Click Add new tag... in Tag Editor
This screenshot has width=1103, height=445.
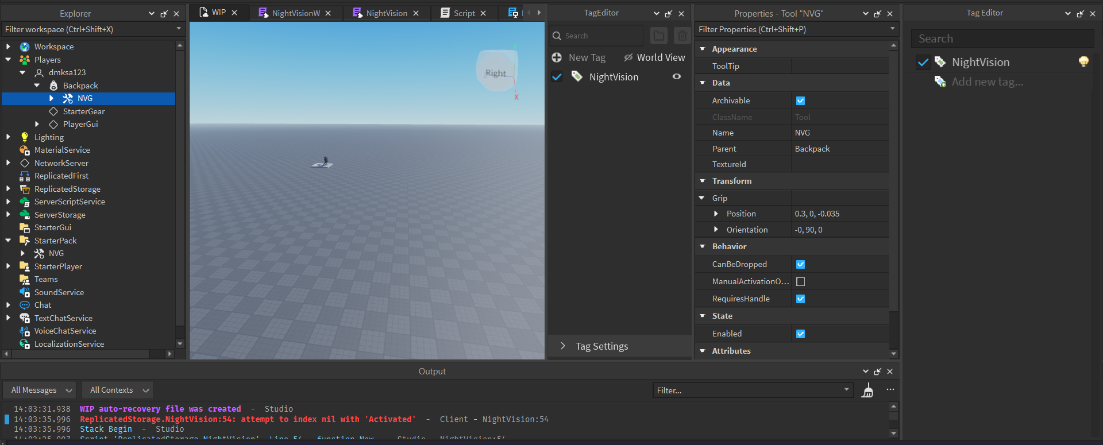click(x=988, y=82)
